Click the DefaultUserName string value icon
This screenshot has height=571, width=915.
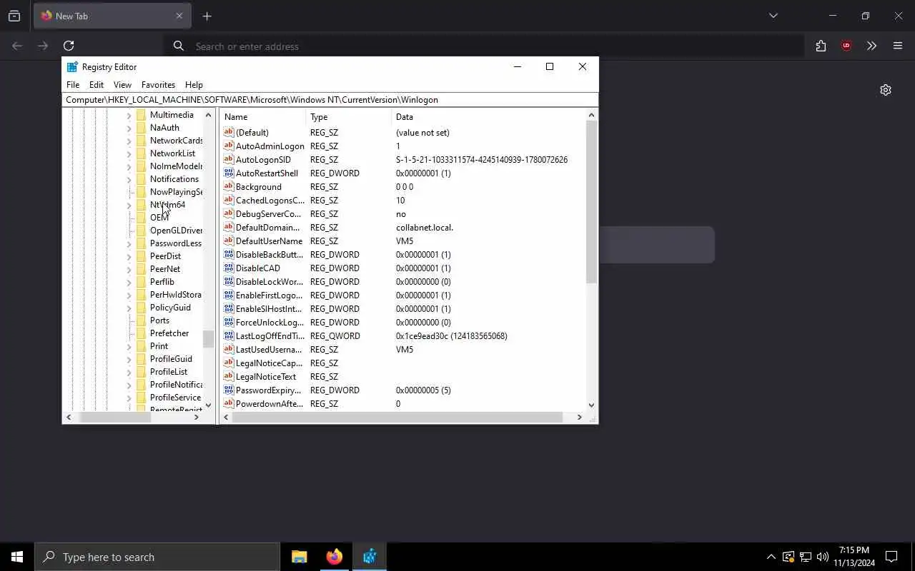[x=229, y=241]
